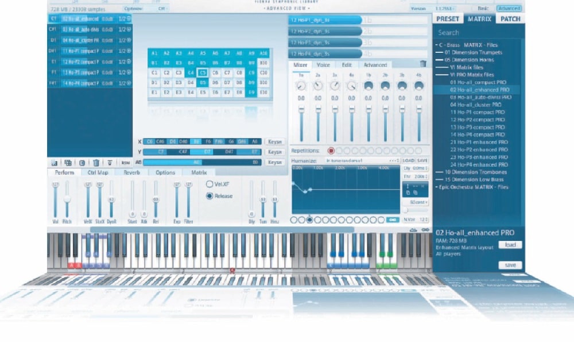Click the save button in the browser panel
The width and height of the screenshot is (574, 342).
pos(510,265)
